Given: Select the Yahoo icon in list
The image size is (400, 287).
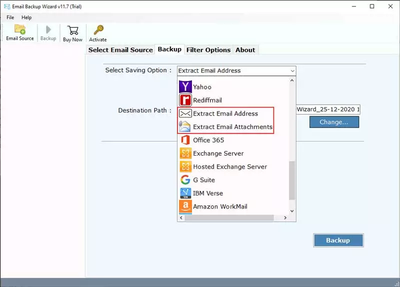Looking at the screenshot, I should (x=185, y=86).
